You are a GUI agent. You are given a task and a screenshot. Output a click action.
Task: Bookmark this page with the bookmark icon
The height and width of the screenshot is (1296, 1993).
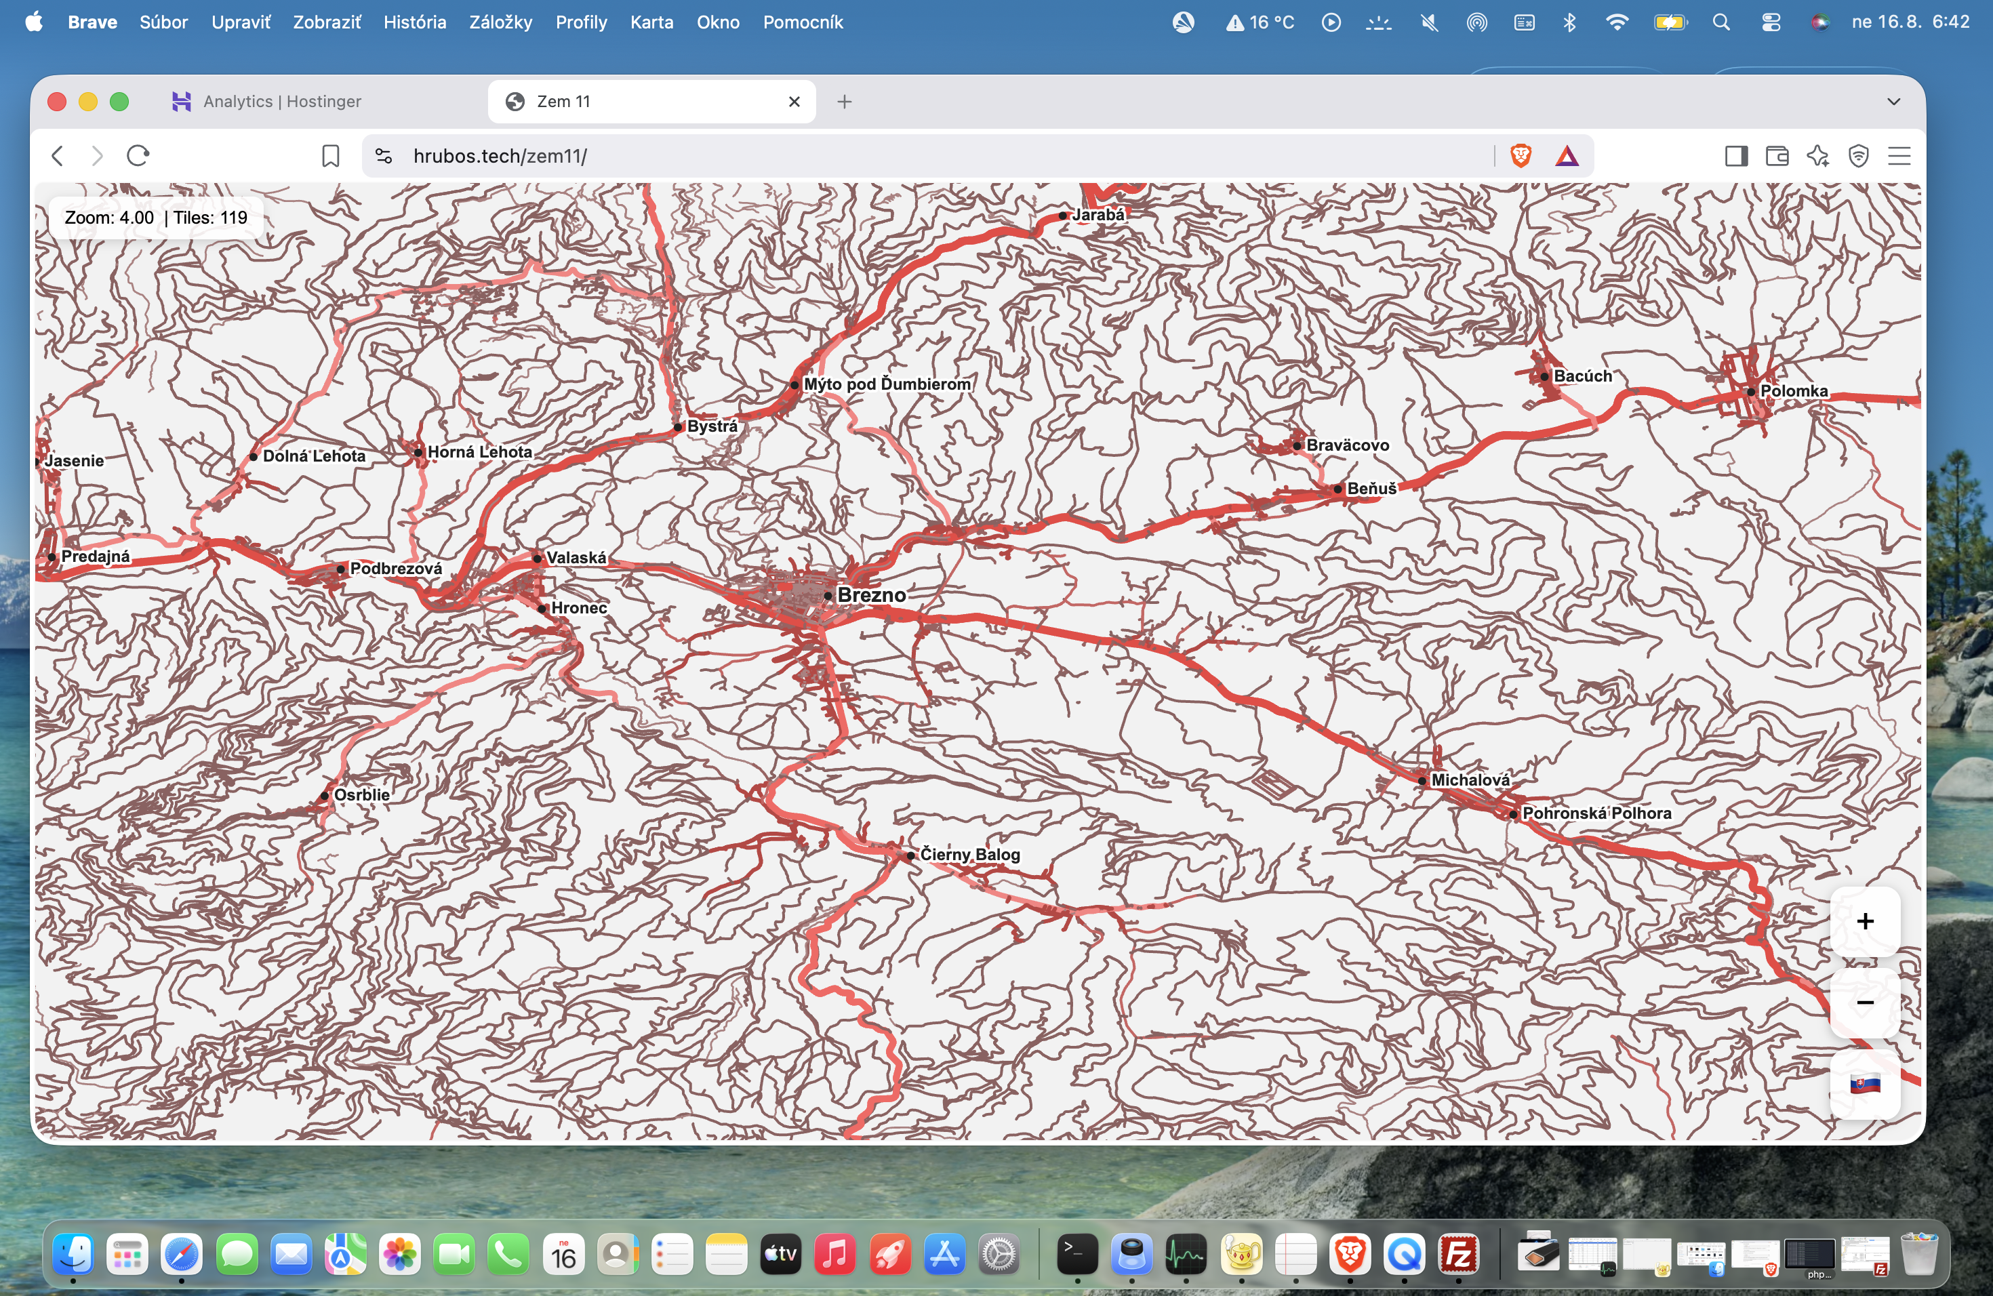click(x=331, y=156)
